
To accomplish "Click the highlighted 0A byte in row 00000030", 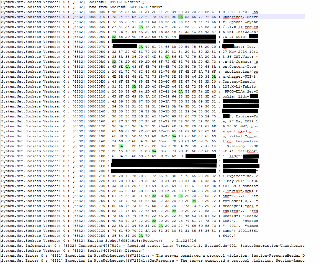I will [141, 27].
